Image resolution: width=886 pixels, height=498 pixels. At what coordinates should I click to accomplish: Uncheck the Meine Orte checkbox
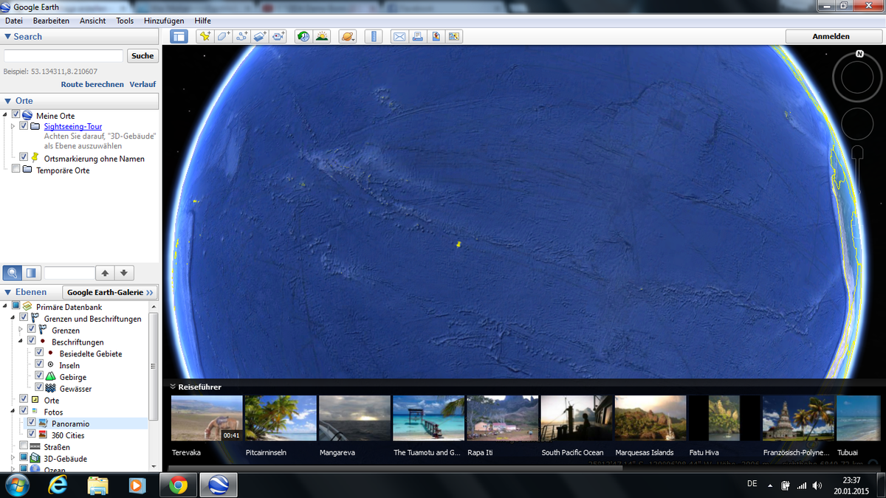point(16,115)
